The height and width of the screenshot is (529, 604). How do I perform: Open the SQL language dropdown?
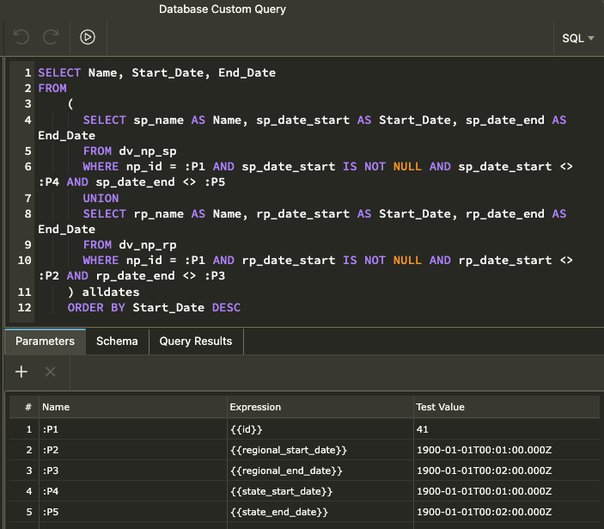(x=578, y=38)
